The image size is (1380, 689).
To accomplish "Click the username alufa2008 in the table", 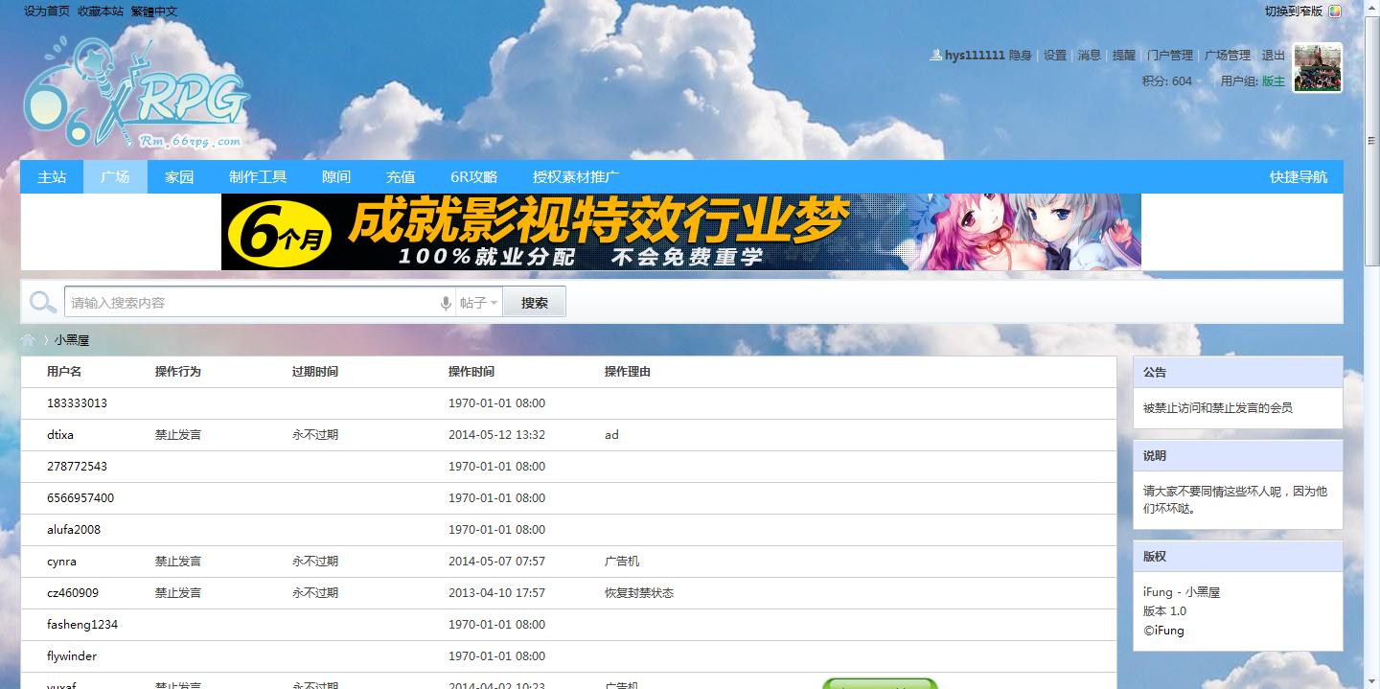I will (74, 530).
